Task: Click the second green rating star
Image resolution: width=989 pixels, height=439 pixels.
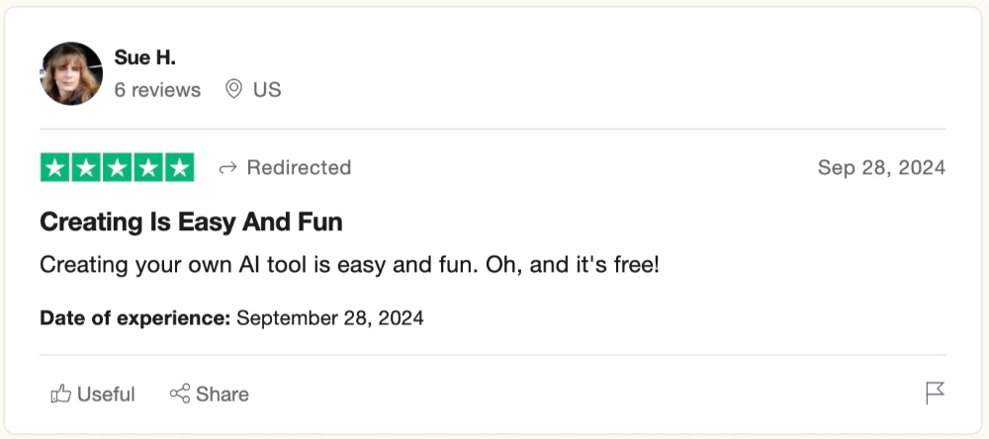Action: (86, 168)
